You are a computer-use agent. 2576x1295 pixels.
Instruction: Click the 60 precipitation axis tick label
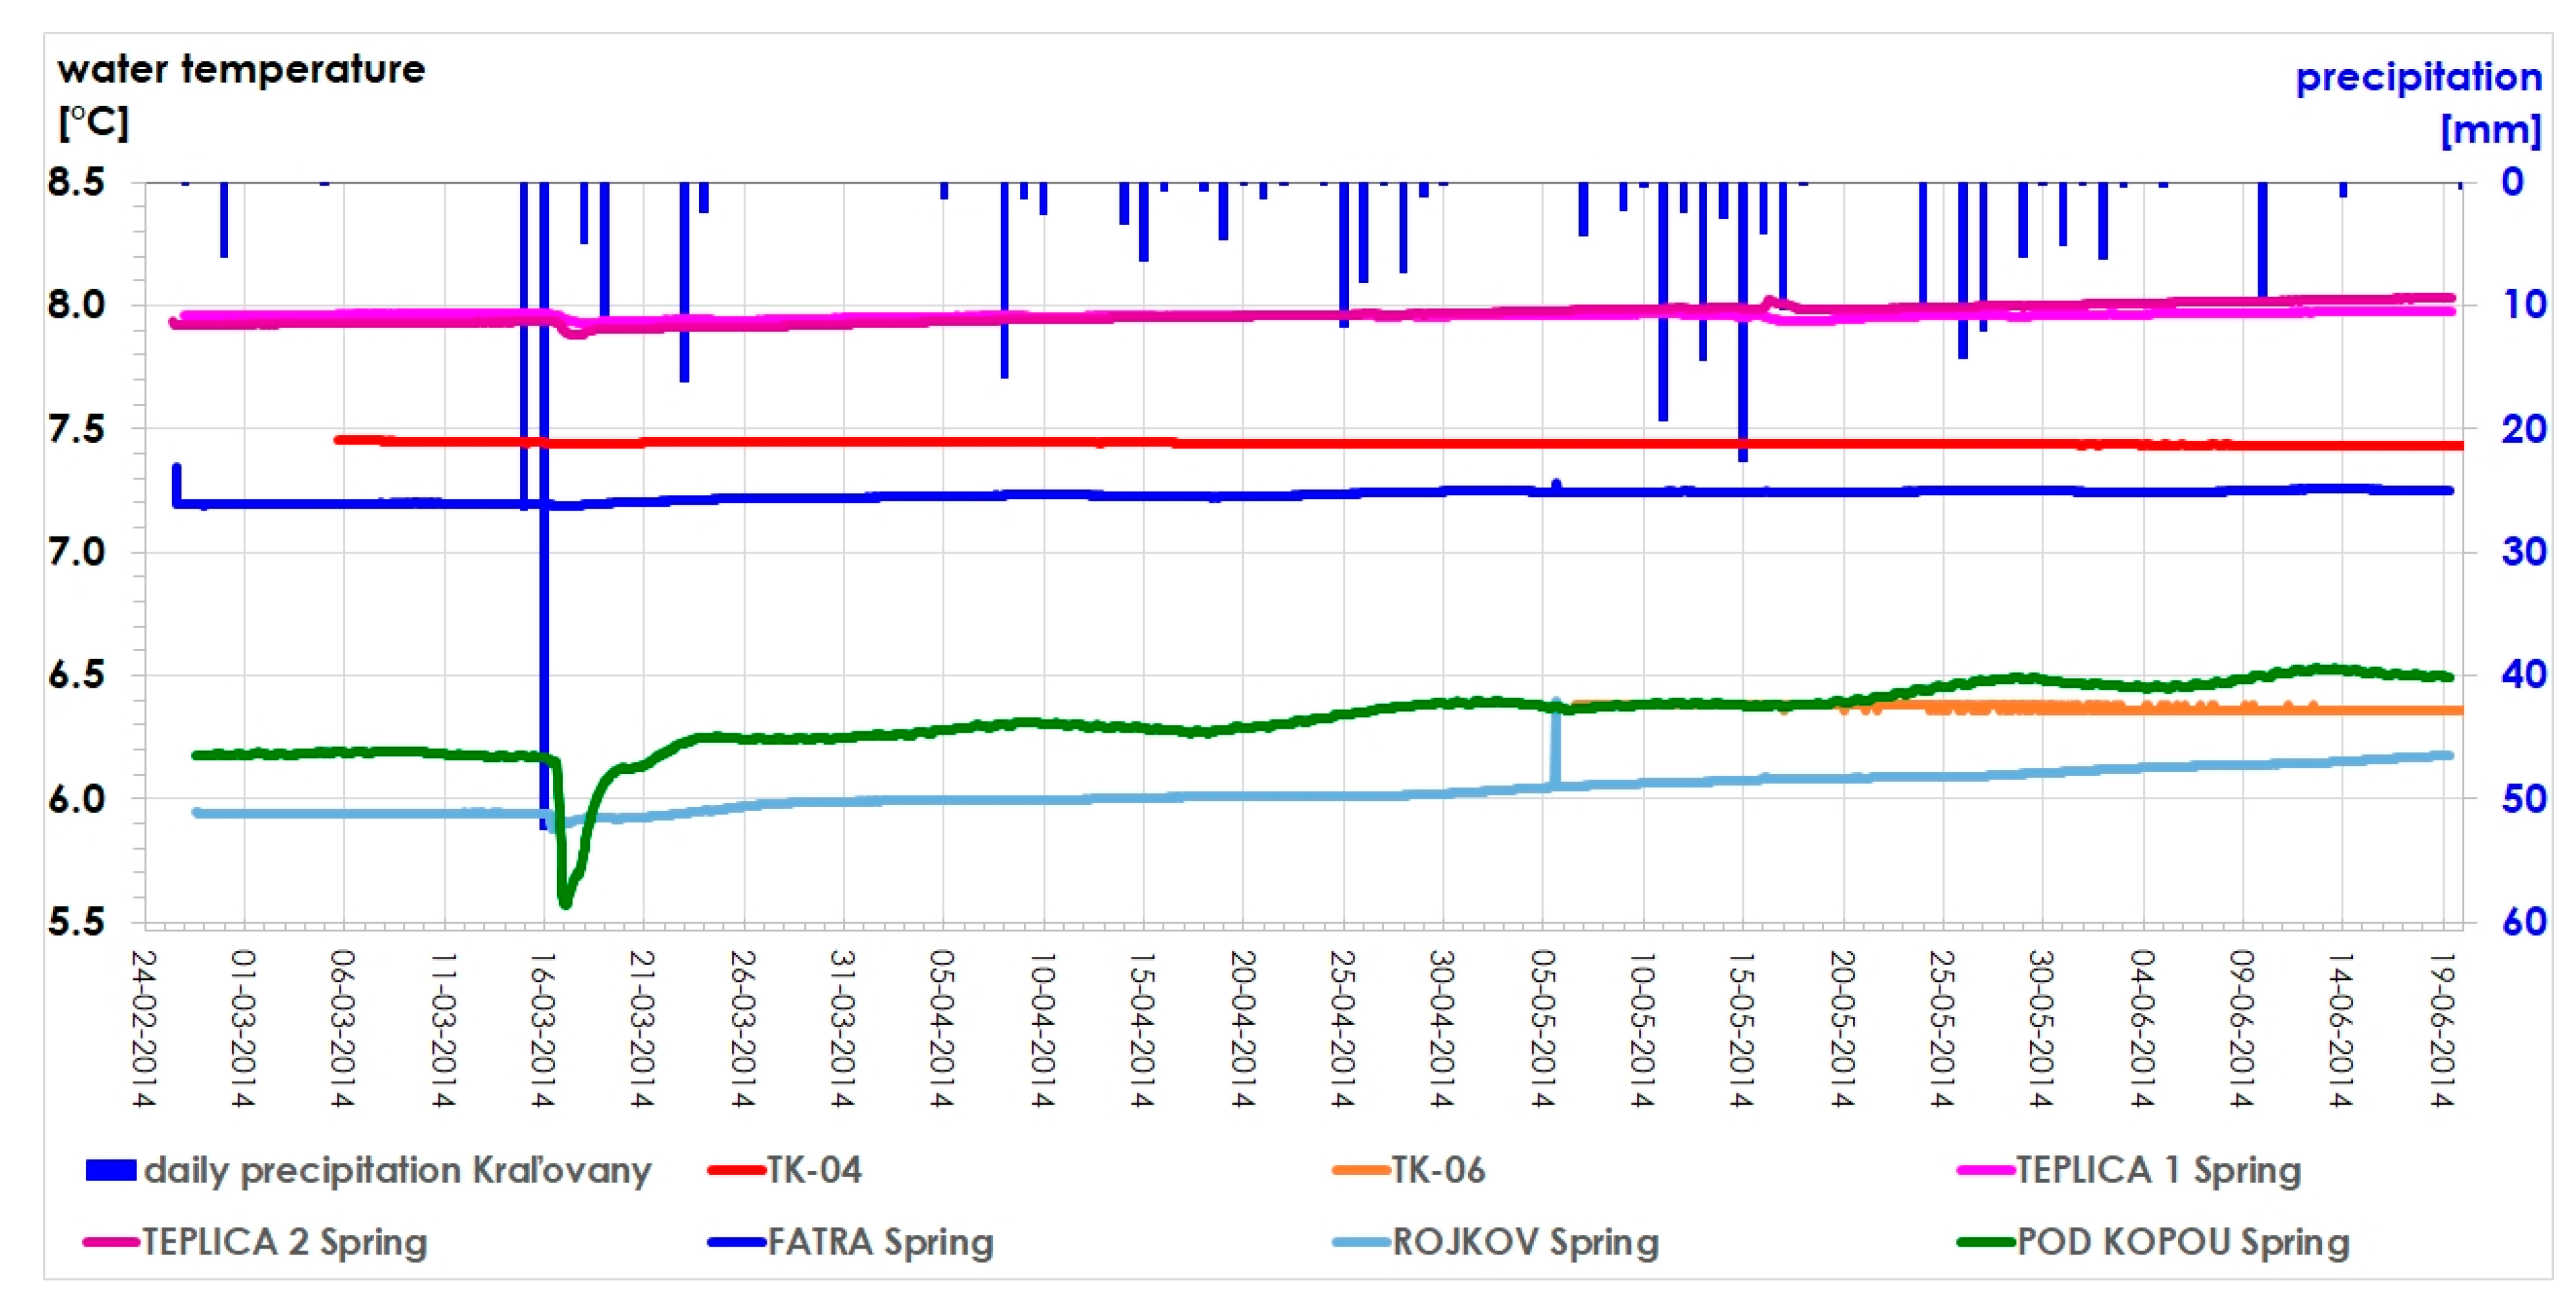(x=2524, y=921)
